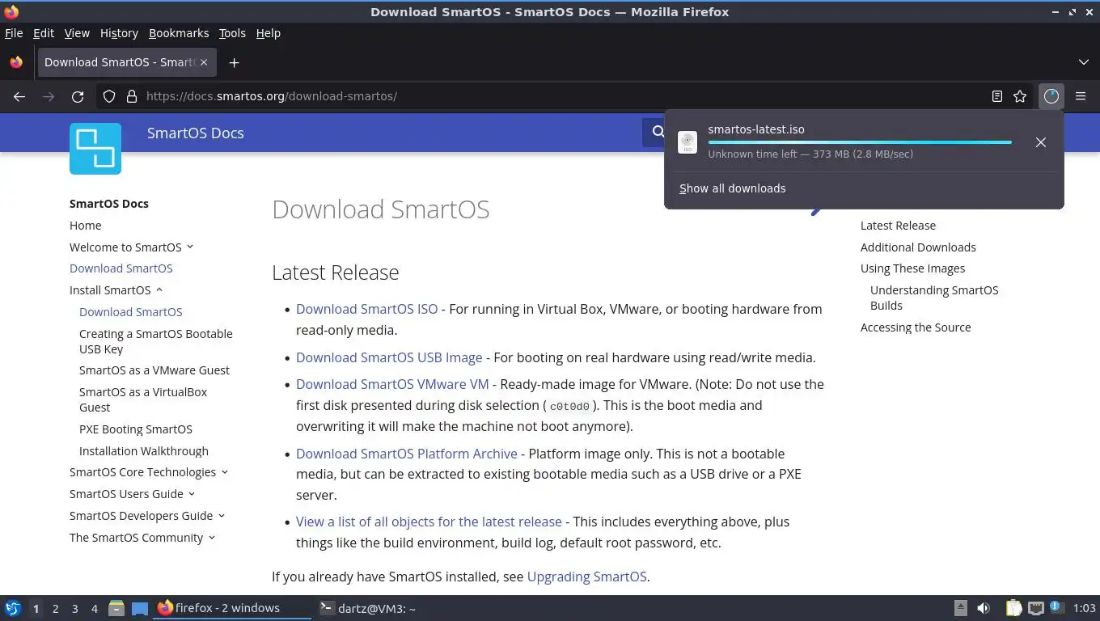Screen dimensions: 1100x621
Task: Open the Help menu
Action: pos(269,33)
